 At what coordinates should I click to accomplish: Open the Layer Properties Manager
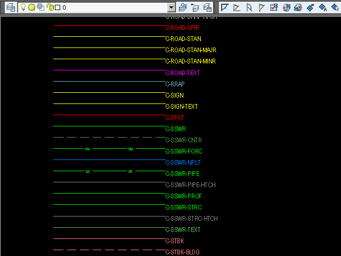point(10,7)
